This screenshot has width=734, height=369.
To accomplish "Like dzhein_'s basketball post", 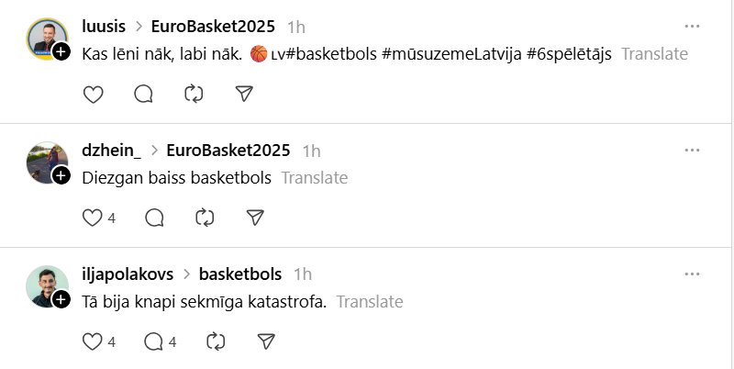I will 93,218.
